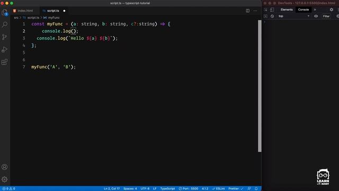Open the Explorer view in activity bar
339x191 pixels.
tap(5, 12)
